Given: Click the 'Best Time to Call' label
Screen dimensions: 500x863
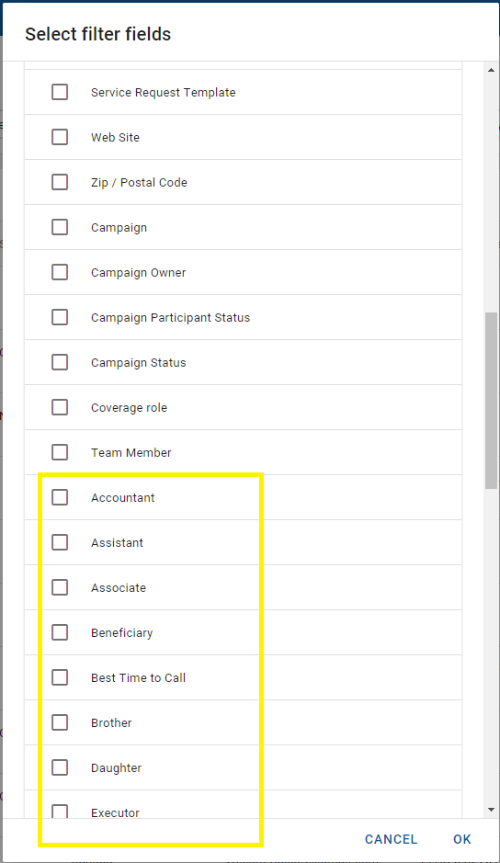Looking at the screenshot, I should pos(138,678).
